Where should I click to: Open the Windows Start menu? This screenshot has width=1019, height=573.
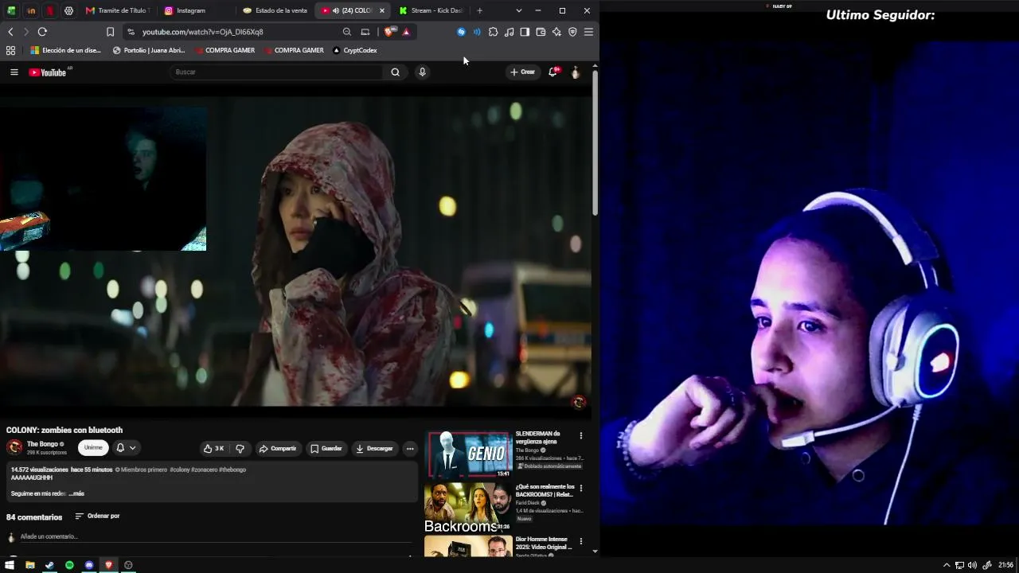pyautogui.click(x=10, y=565)
